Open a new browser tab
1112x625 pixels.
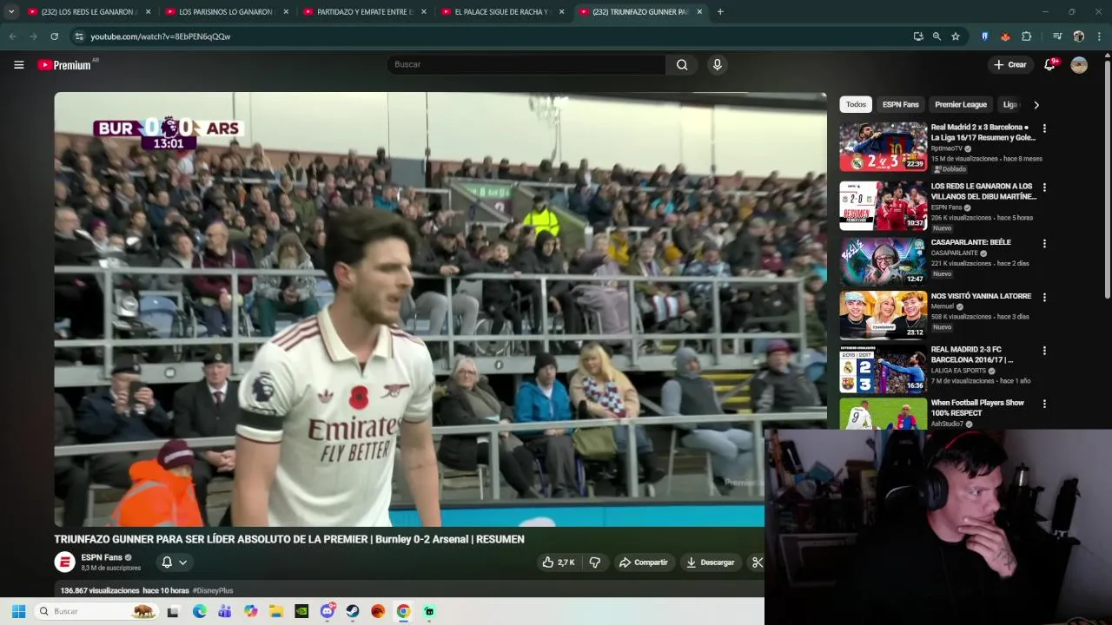click(720, 12)
